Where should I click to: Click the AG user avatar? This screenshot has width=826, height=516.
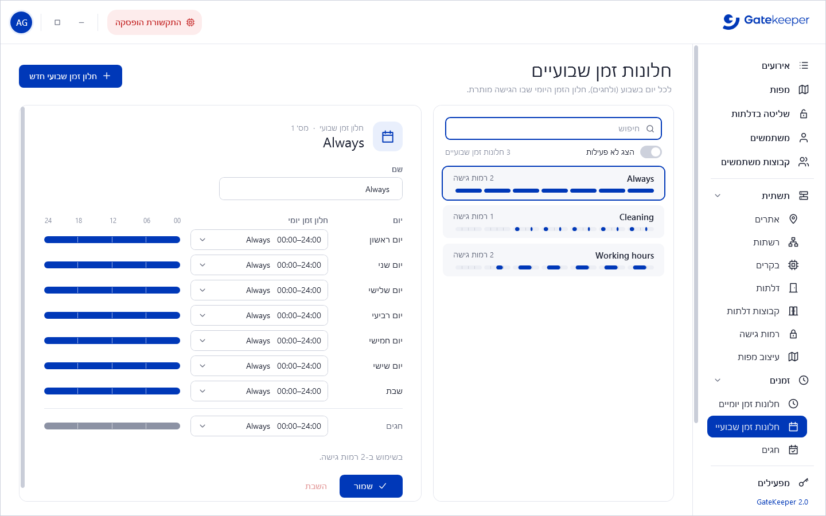pos(21,22)
